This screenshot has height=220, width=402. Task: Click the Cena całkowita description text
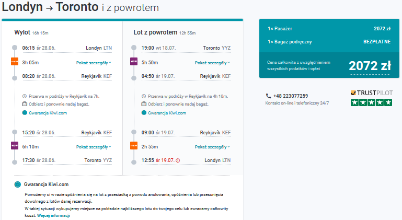(x=298, y=65)
